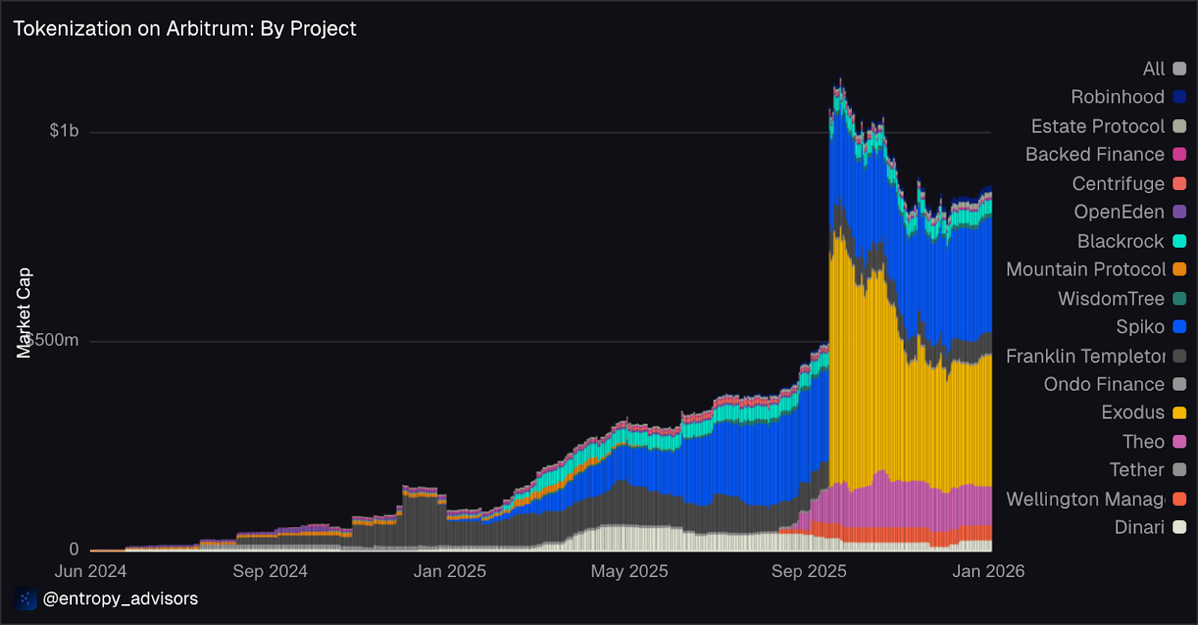Open the @entropy_advisors handle link
The width and height of the screenshot is (1198, 625).
(121, 599)
